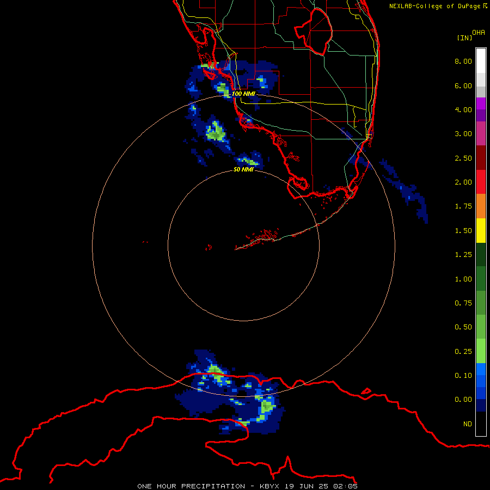This screenshot has height=490, width=490.
Task: Click the 0.75 legend value
Action: [463, 303]
